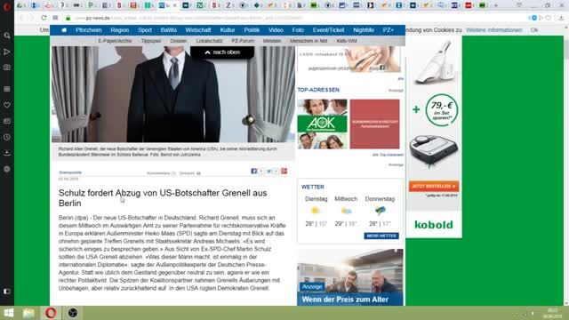Viewport: 569px width, 320px height.
Task: Open the PZ-Forum link
Action: pos(243,41)
